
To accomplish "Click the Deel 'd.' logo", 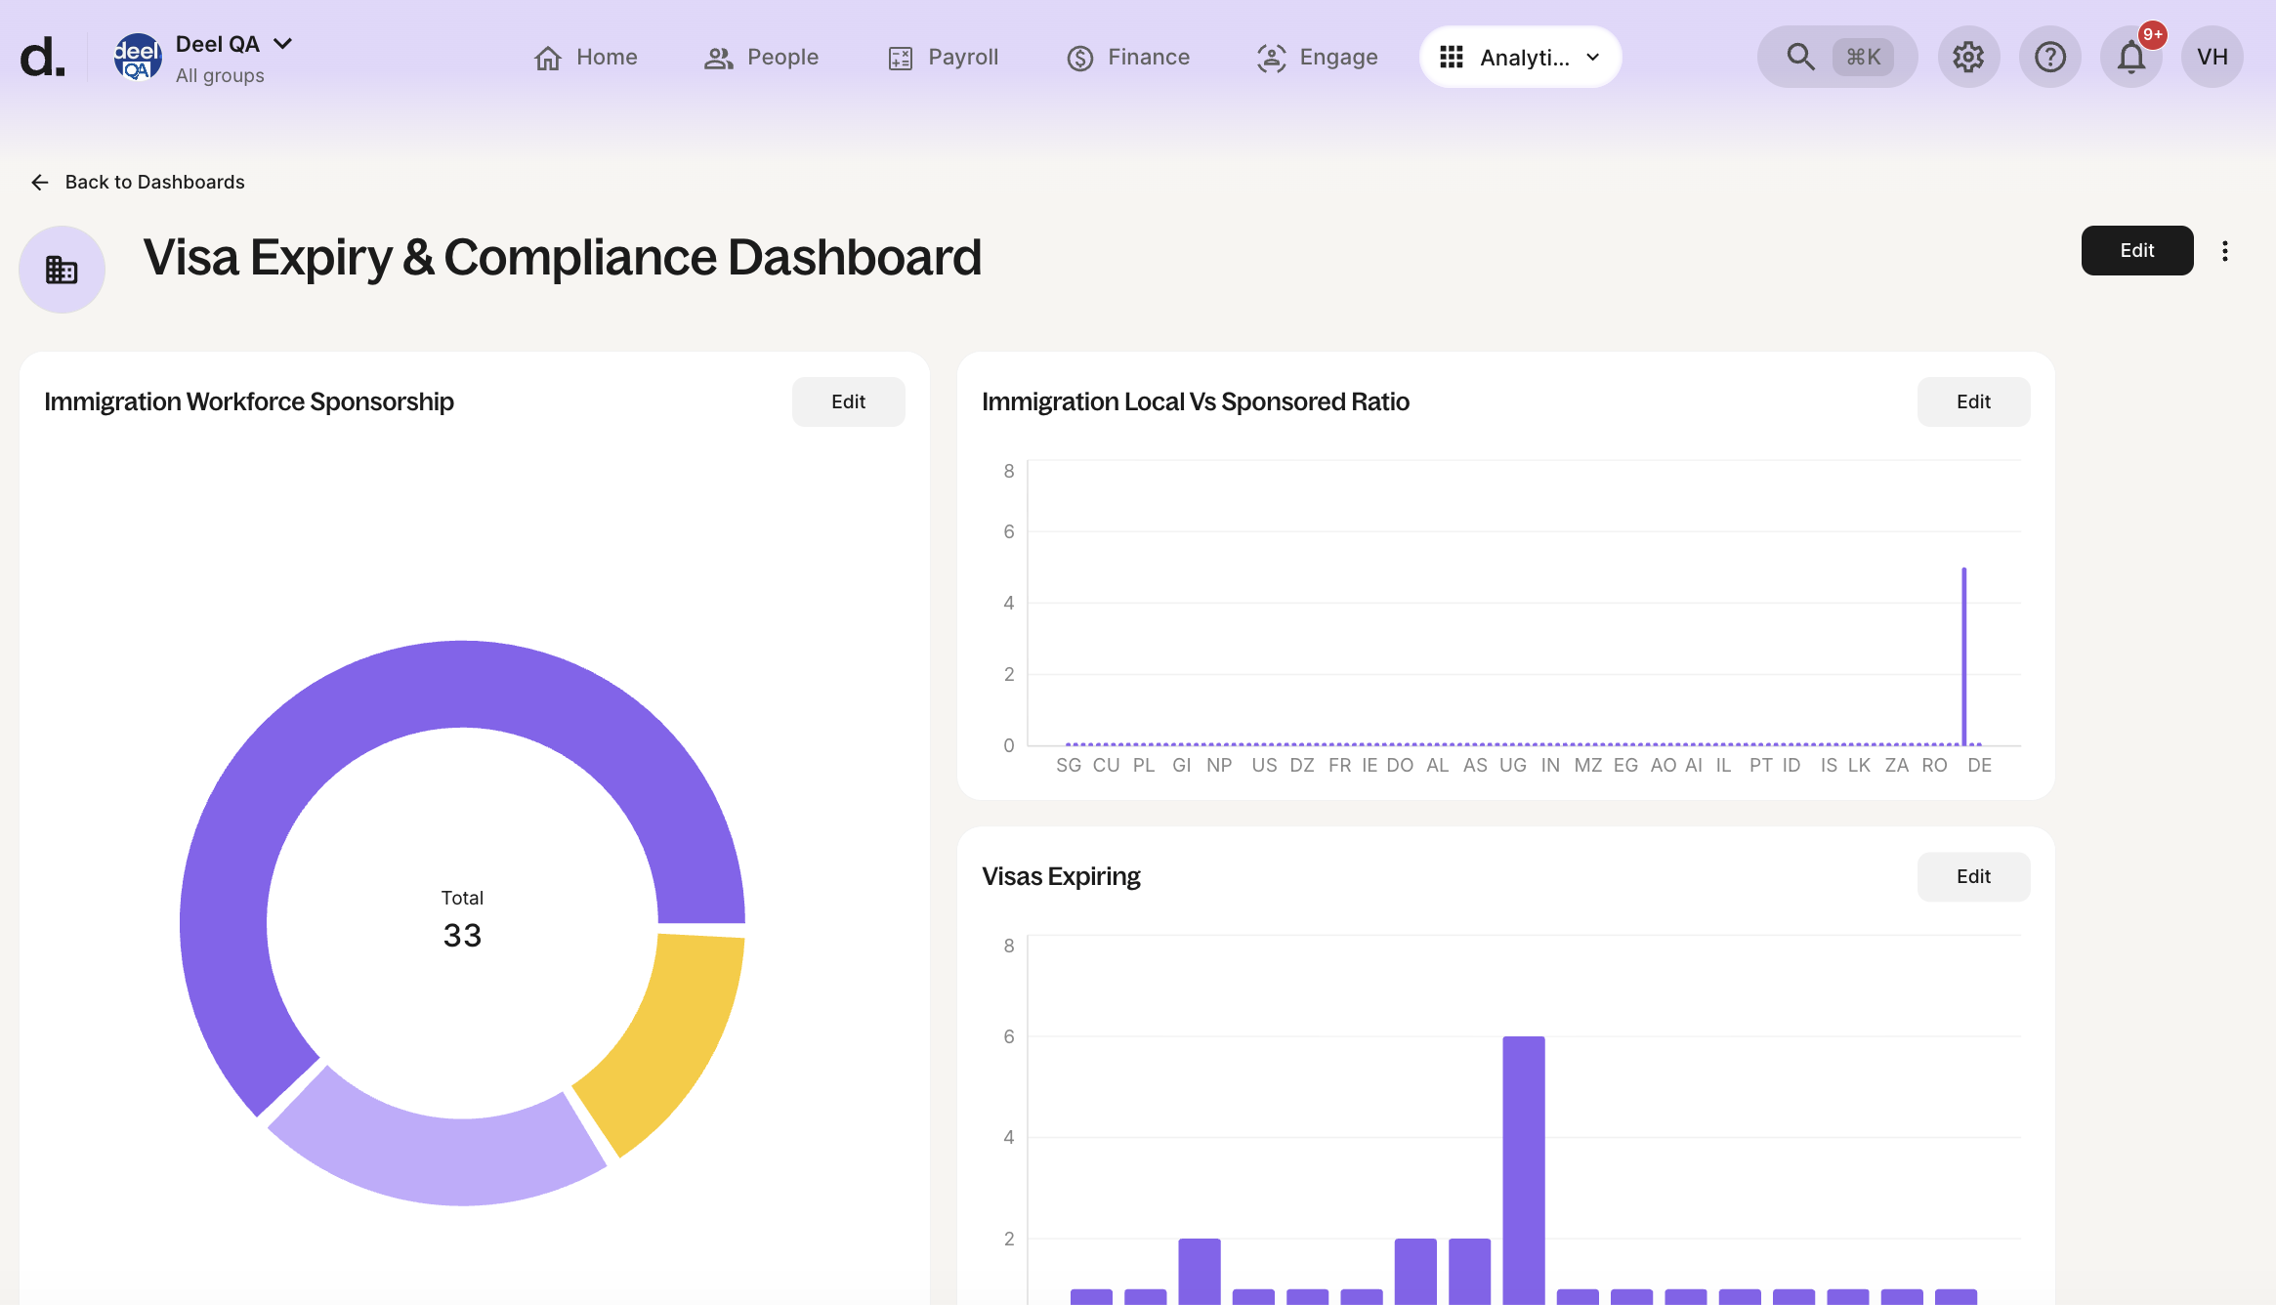I will point(42,57).
